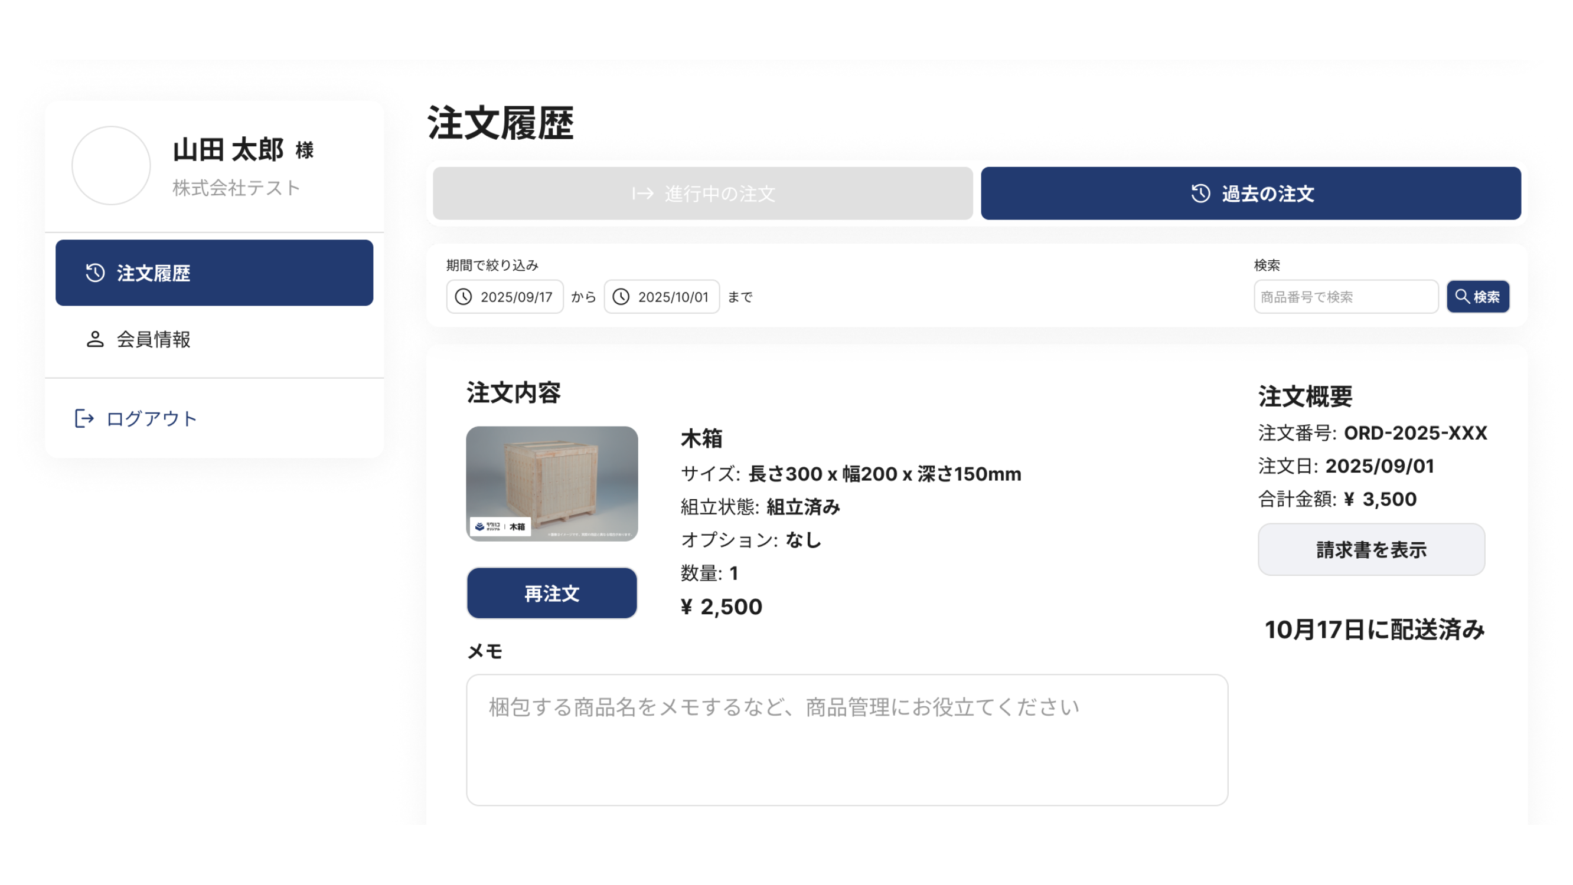This screenshot has width=1573, height=885.
Task: Select the 過去の注文 tab
Action: pos(1267,194)
